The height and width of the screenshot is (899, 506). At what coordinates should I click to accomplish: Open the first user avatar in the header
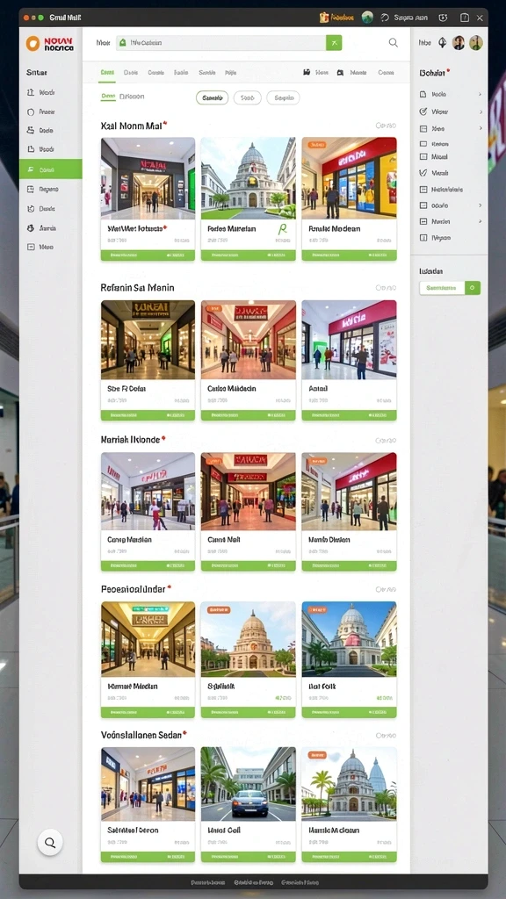coord(459,42)
